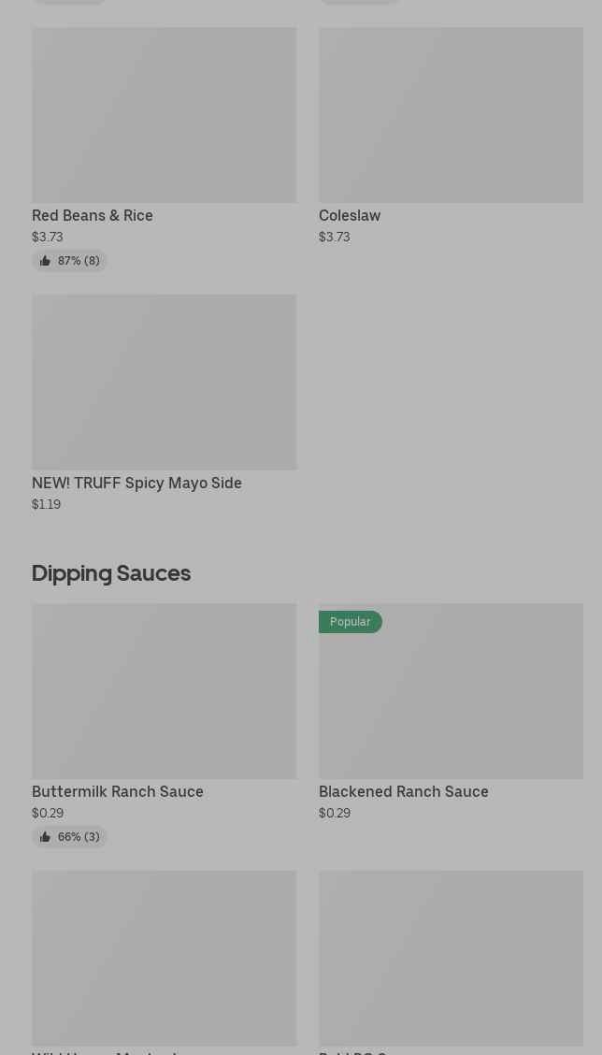The width and height of the screenshot is (602, 1055).
Task: Select NEW! TRUFF Spicy Mayo Side image
Action: click(x=164, y=382)
